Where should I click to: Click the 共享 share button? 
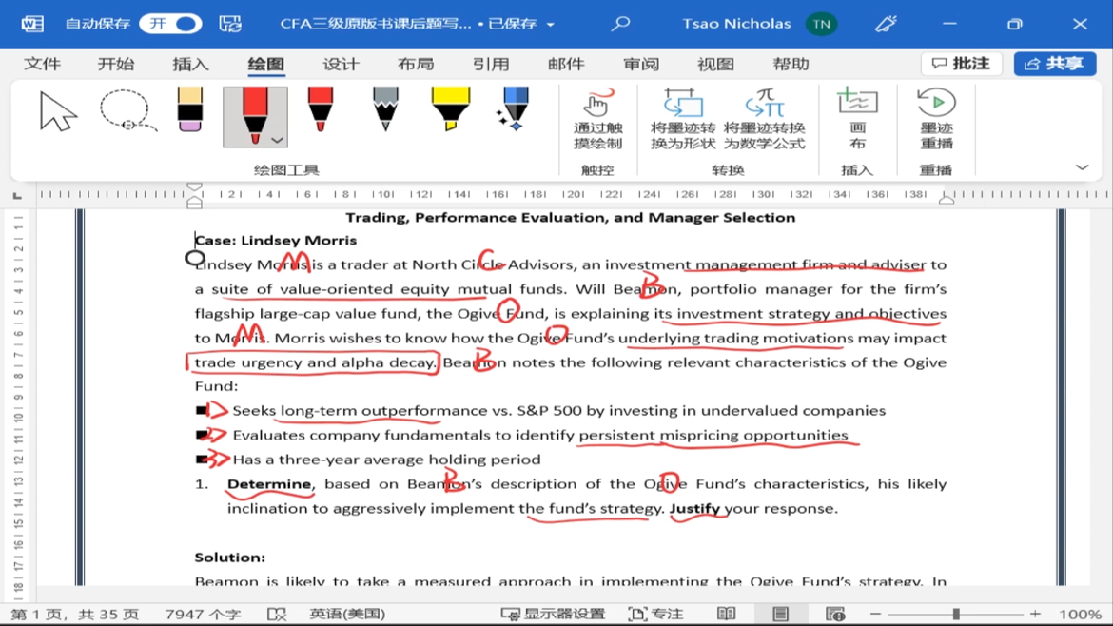(x=1055, y=64)
